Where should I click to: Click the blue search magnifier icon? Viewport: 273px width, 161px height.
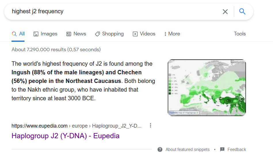242,12
